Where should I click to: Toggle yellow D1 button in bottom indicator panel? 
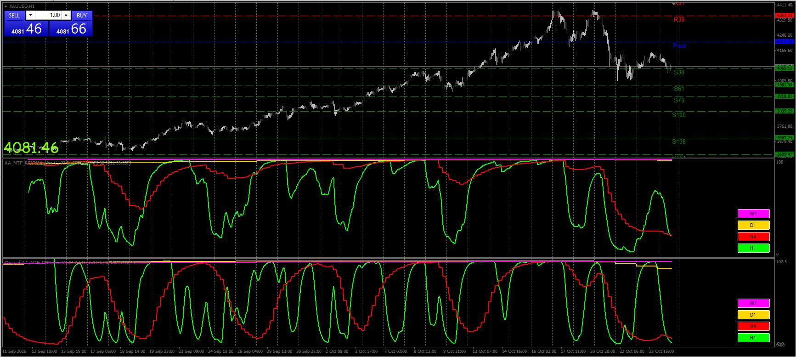pos(753,315)
